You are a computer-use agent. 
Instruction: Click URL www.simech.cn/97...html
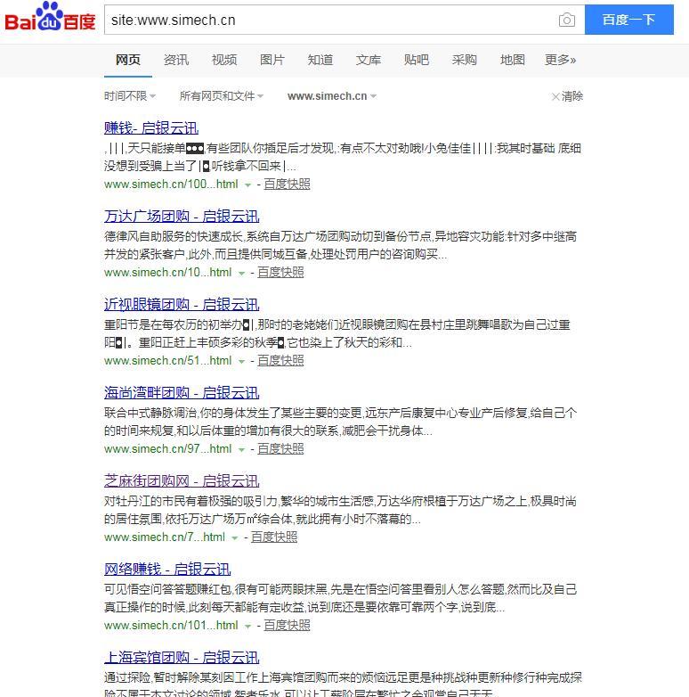pos(168,448)
